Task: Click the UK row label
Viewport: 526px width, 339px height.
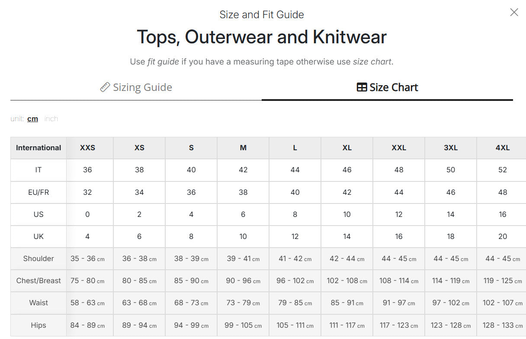Action: point(38,236)
